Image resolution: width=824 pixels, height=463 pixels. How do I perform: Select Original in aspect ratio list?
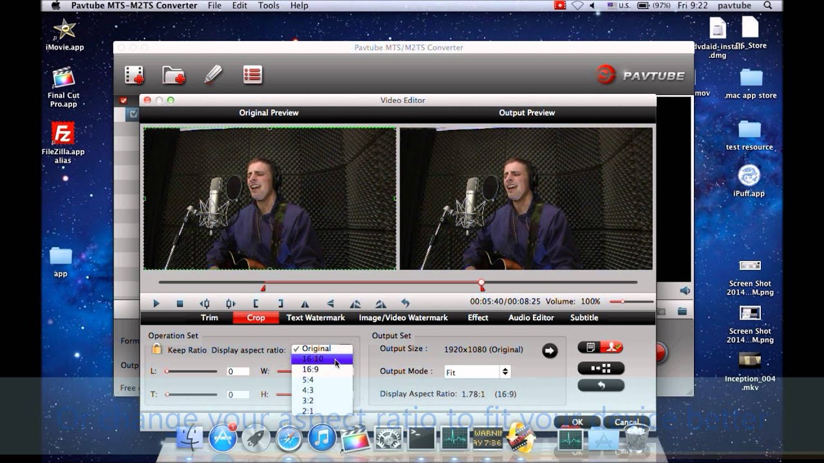click(322, 349)
